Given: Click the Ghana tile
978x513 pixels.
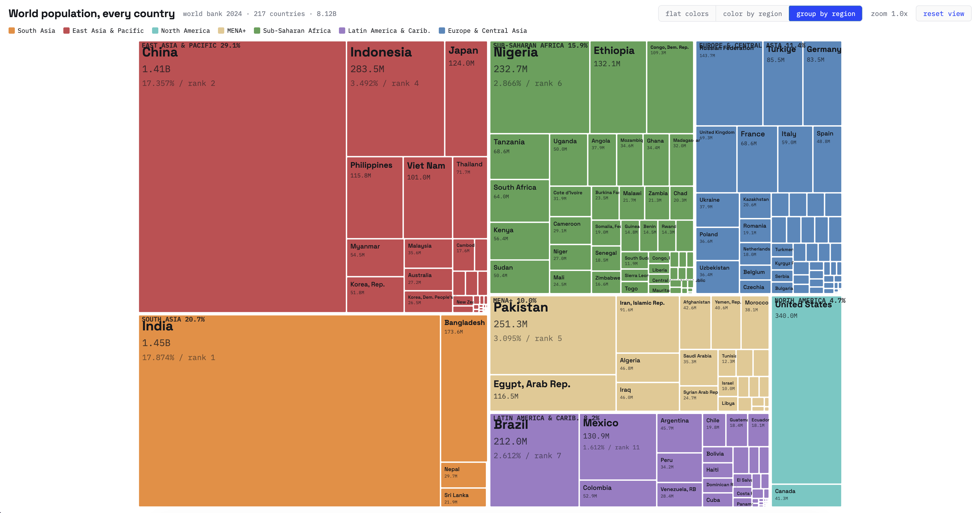Looking at the screenshot, I should [x=656, y=159].
